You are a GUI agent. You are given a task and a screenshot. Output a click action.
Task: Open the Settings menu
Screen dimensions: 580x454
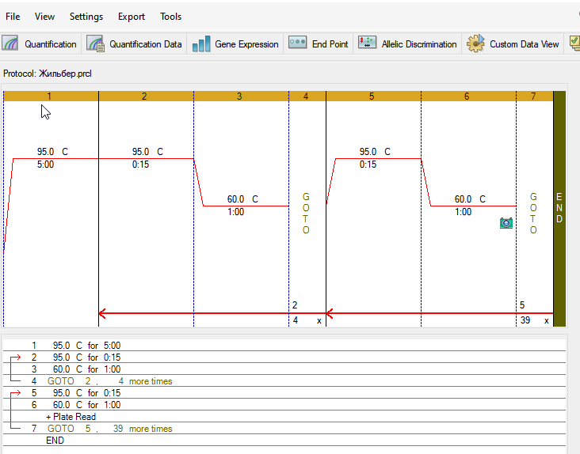point(86,16)
